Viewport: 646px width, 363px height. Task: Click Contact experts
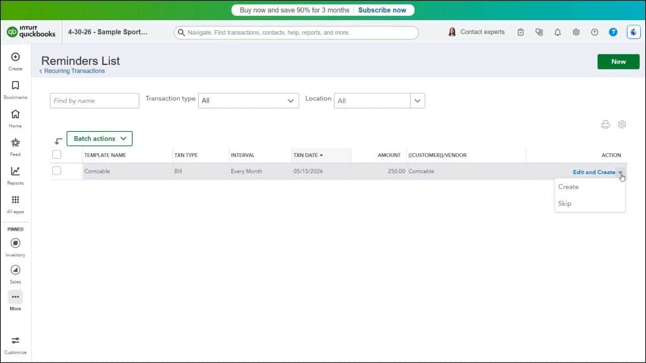pyautogui.click(x=476, y=32)
